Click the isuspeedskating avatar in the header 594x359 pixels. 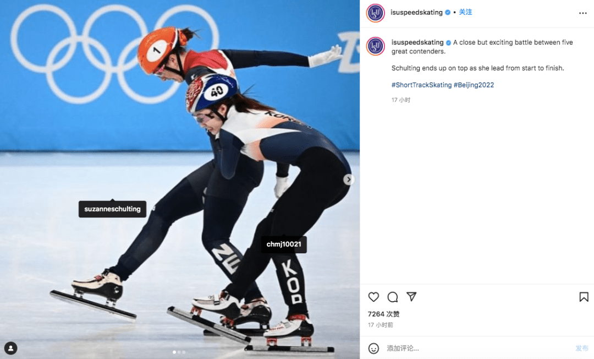376,13
